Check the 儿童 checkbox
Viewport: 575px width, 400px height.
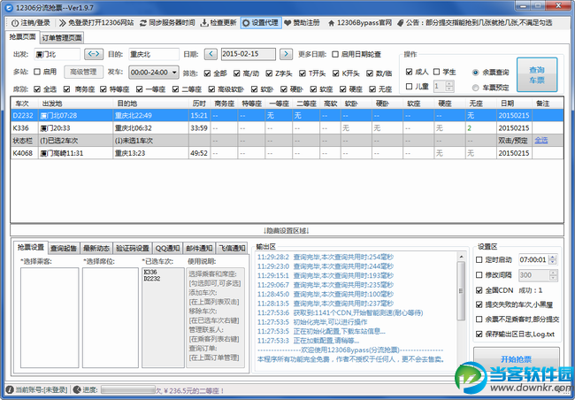(409, 86)
